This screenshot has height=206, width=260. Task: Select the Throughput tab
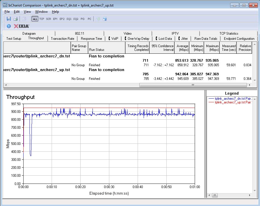click(36, 38)
